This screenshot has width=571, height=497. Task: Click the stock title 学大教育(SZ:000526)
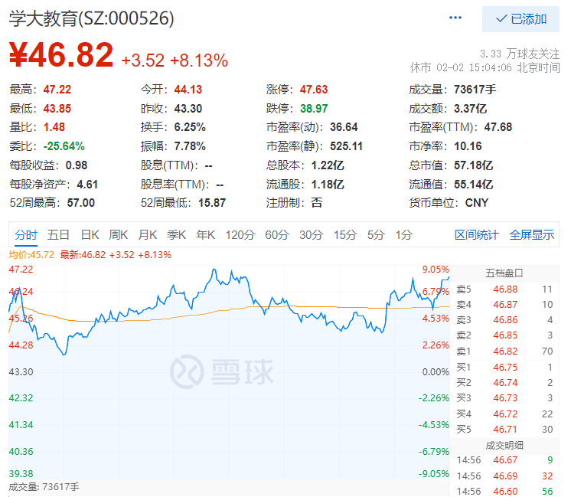(91, 18)
